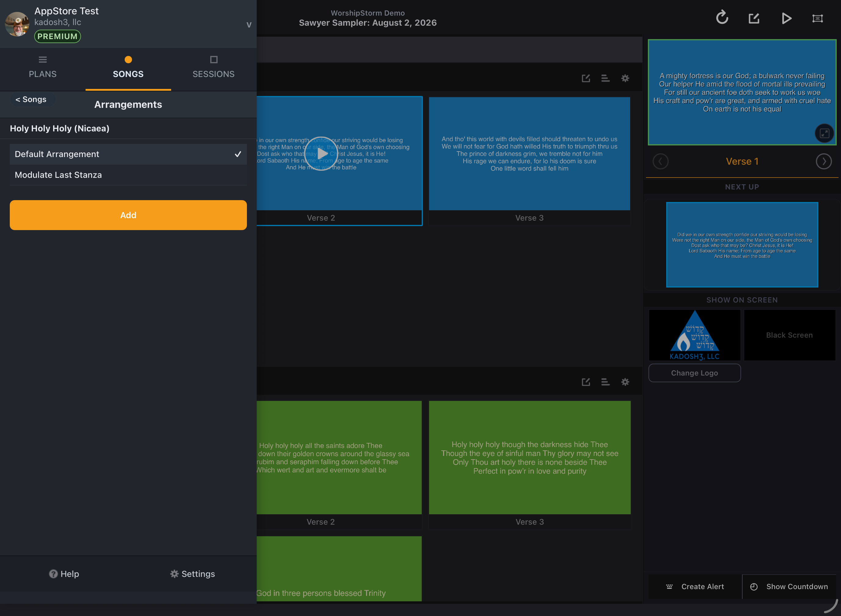Click the edit icon of second song section
The height and width of the screenshot is (616, 841).
[586, 382]
